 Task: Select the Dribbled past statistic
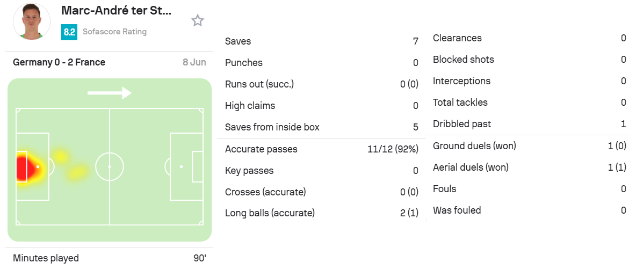[529, 124]
